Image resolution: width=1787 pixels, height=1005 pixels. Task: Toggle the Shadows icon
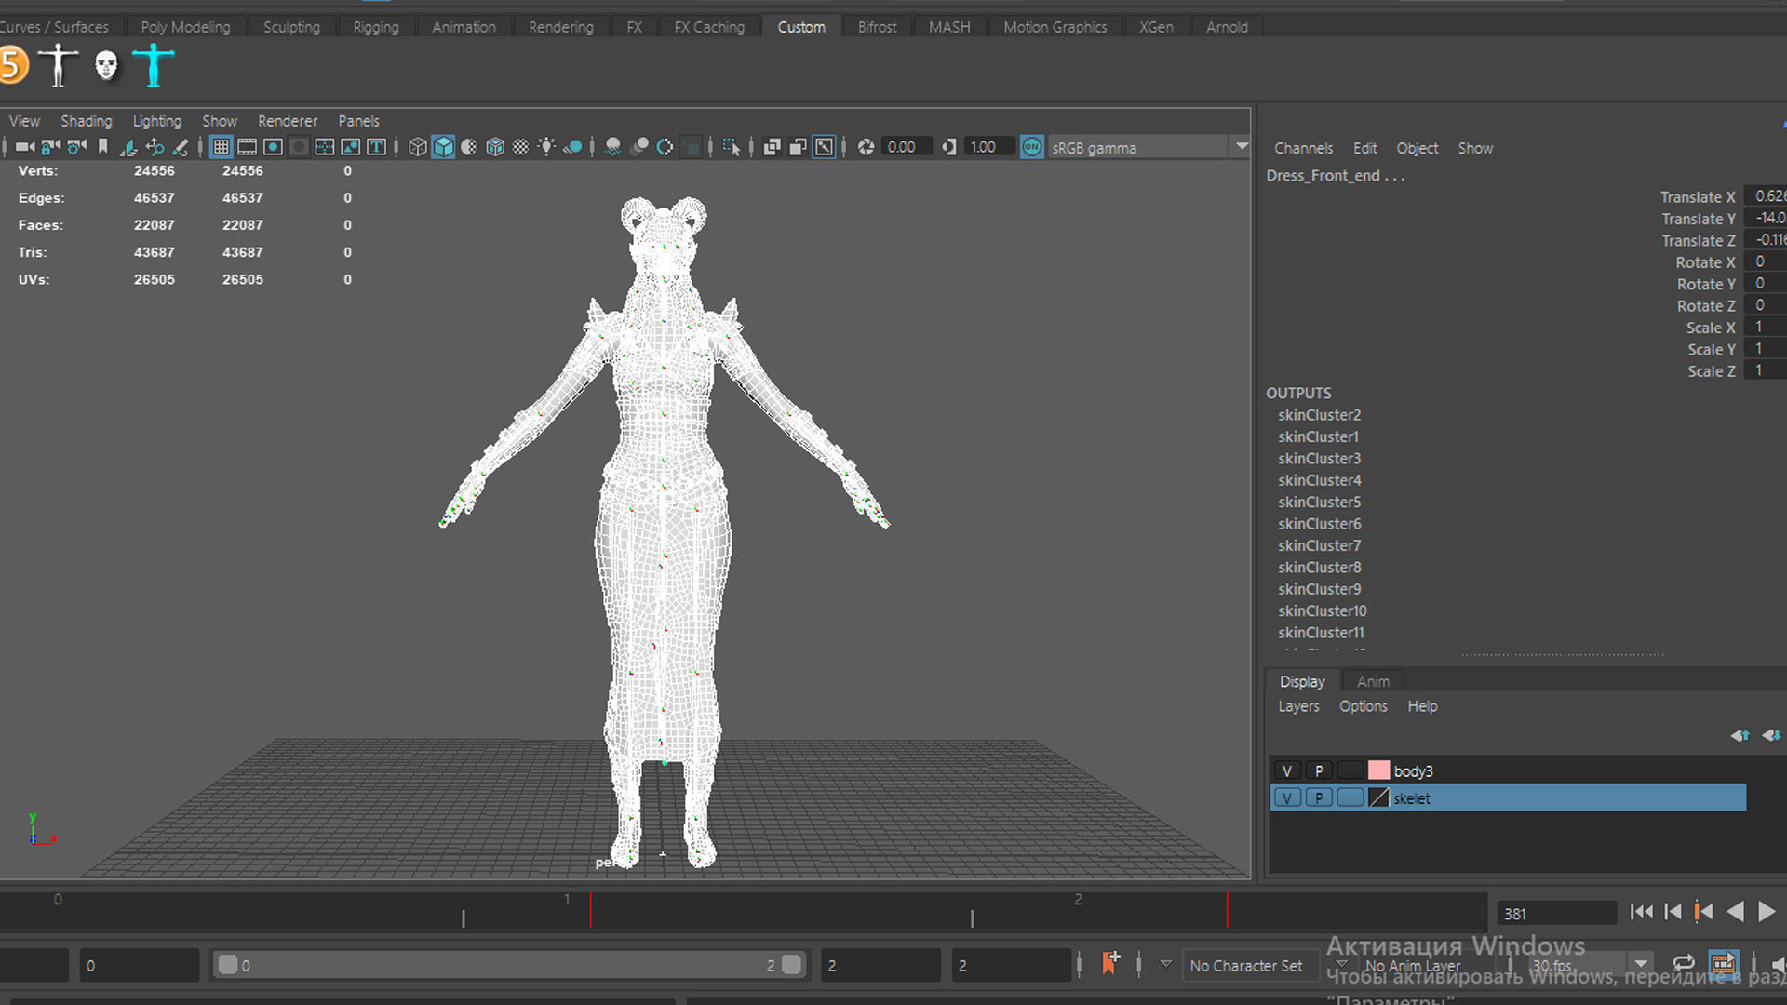click(x=572, y=147)
